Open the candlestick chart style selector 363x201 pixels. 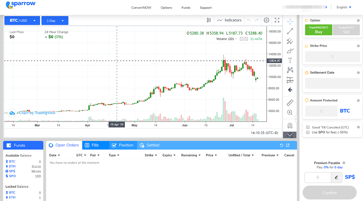[x=209, y=20]
